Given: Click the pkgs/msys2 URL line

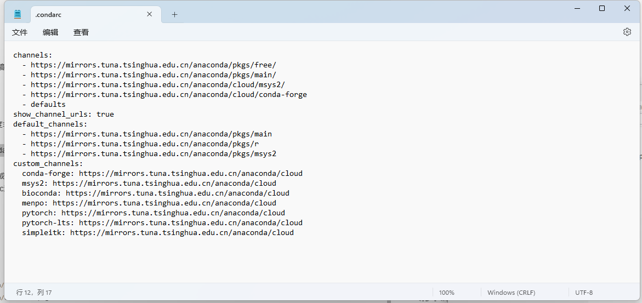Looking at the screenshot, I should [150, 153].
